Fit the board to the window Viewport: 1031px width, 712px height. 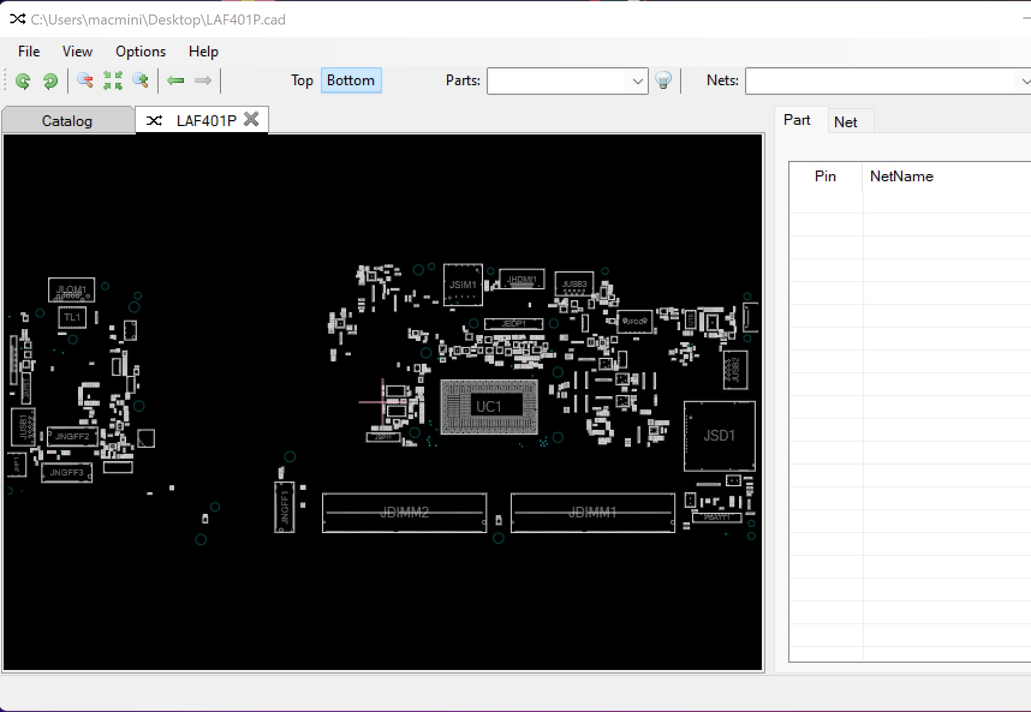click(112, 81)
